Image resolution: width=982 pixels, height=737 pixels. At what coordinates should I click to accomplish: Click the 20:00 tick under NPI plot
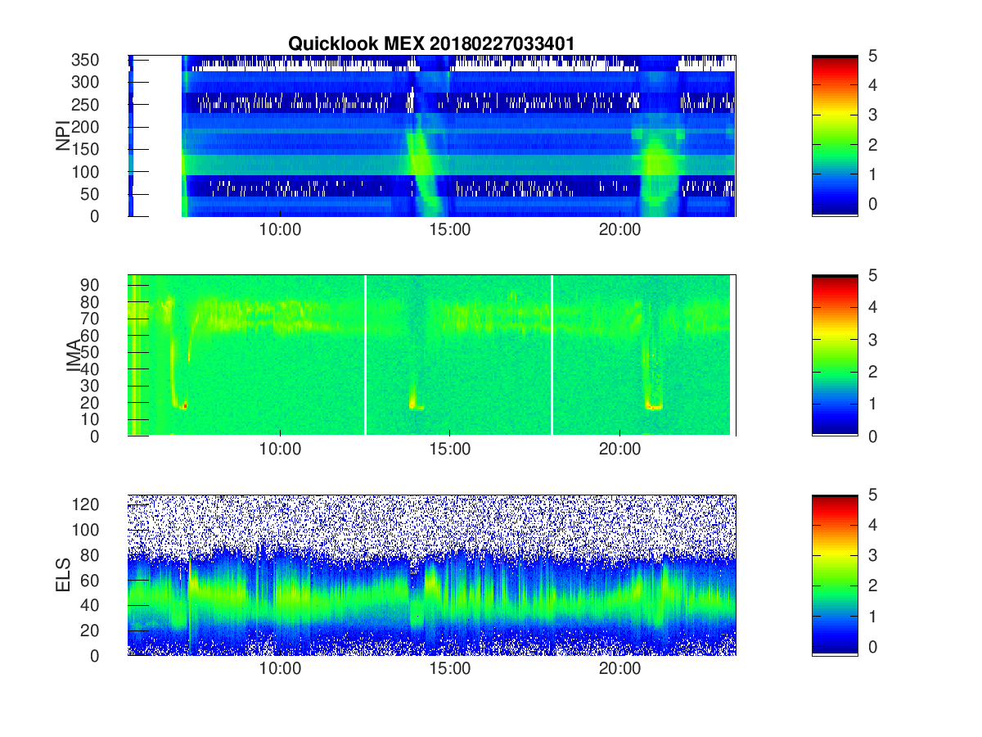[619, 230]
